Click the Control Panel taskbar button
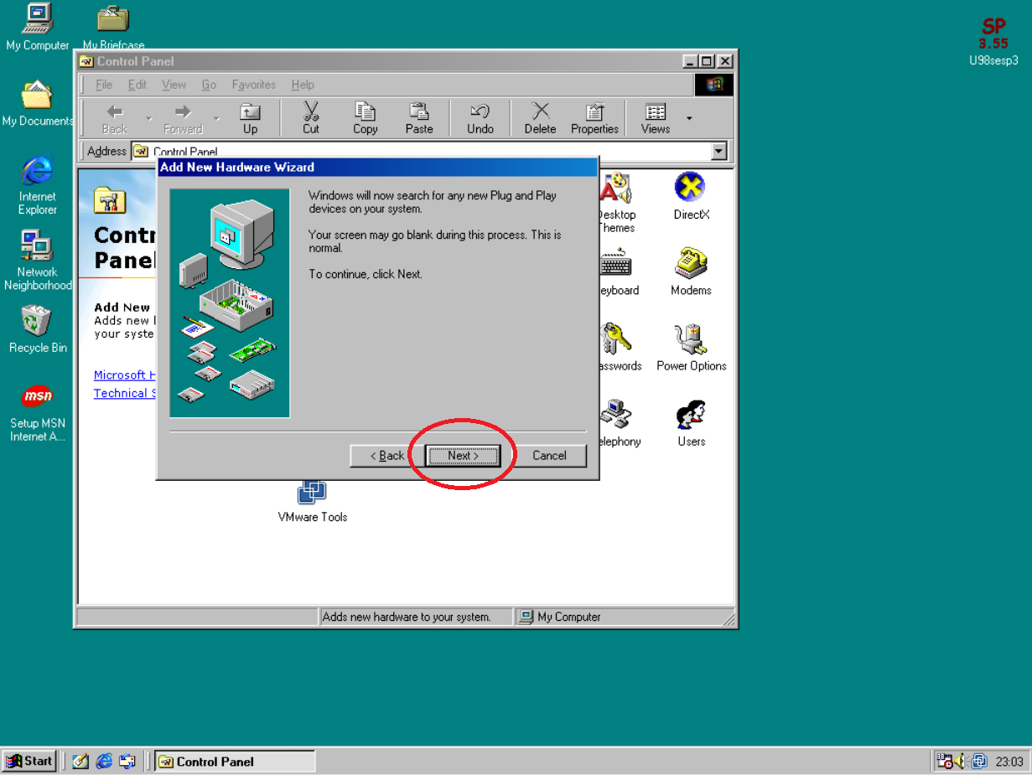This screenshot has width=1032, height=775. [235, 761]
